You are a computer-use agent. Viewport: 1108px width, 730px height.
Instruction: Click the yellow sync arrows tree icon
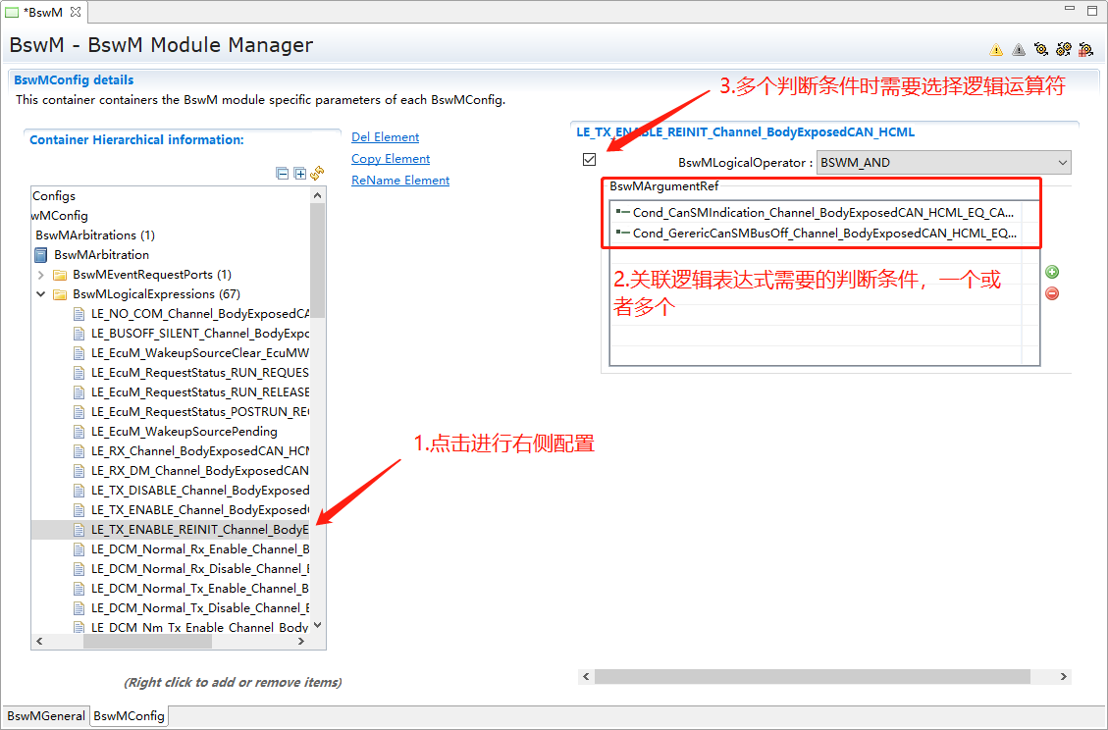tap(317, 174)
